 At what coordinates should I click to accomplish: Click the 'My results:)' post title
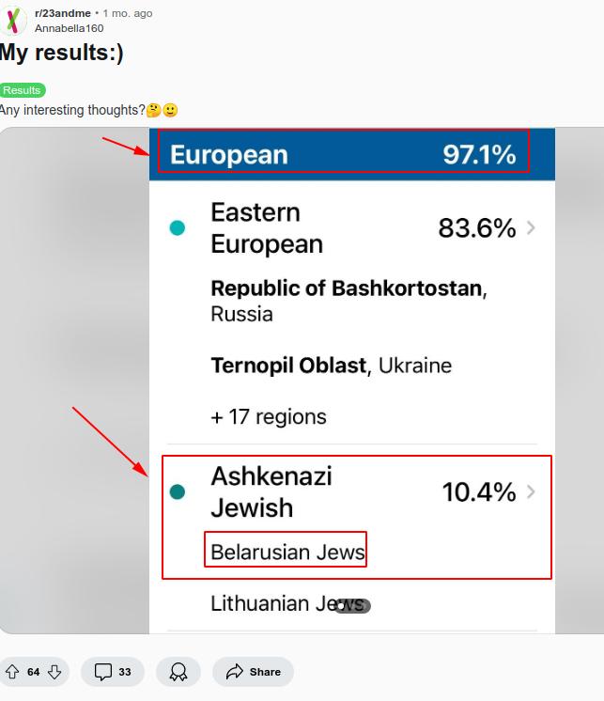(62, 54)
